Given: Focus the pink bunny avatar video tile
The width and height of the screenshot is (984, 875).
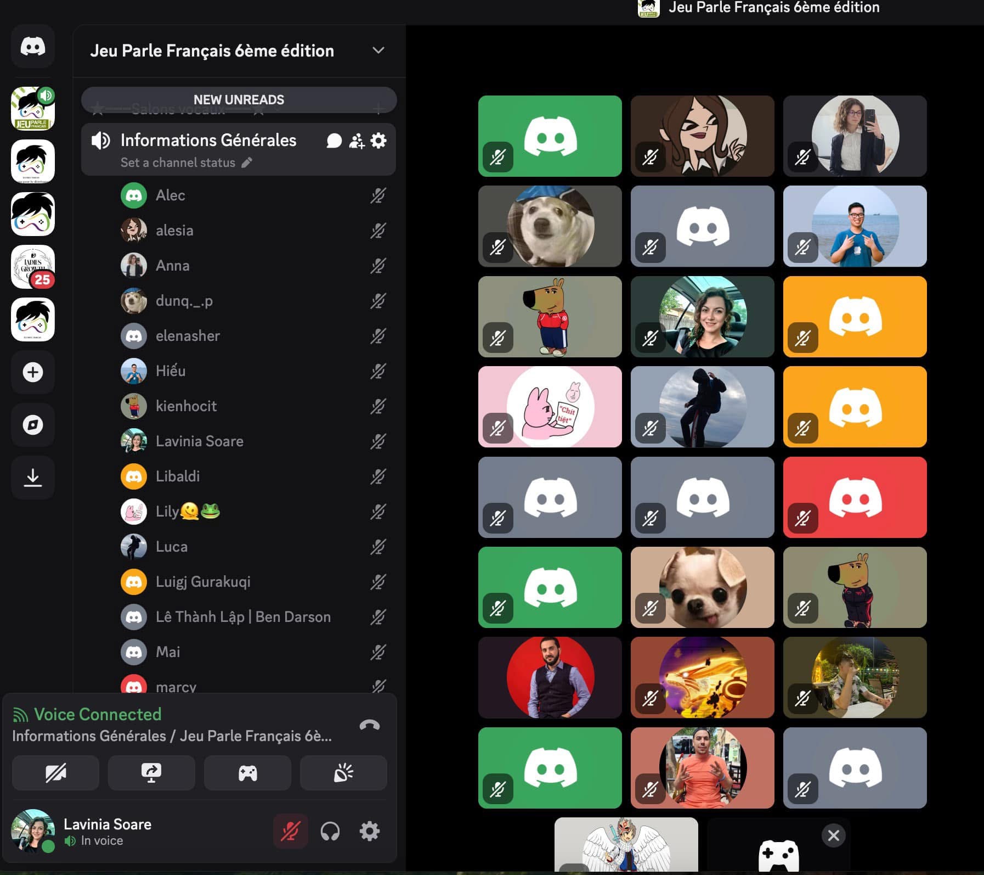Looking at the screenshot, I should 550,407.
